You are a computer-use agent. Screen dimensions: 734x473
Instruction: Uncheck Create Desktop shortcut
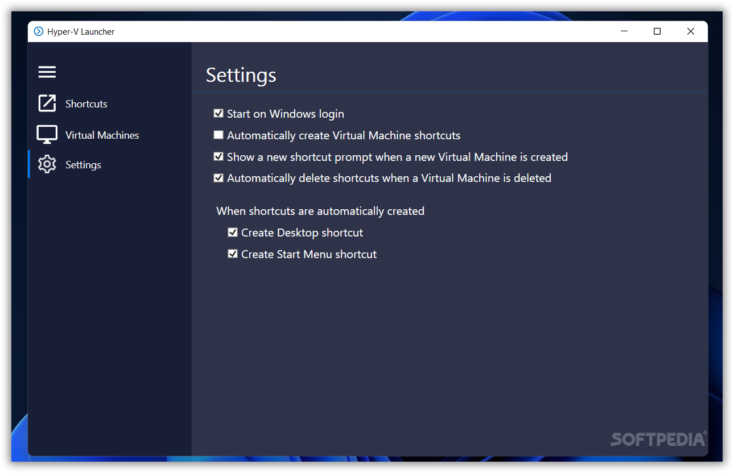click(233, 232)
